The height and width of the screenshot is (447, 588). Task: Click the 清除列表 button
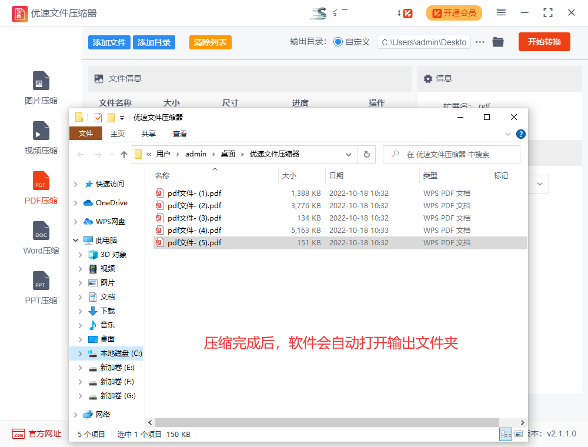click(211, 42)
